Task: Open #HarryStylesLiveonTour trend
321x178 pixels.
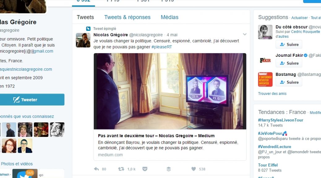Action: pos(280,120)
